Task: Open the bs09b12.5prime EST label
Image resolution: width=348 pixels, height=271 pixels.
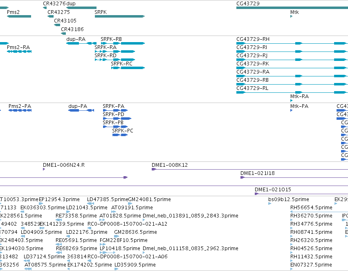Action: 289,199
